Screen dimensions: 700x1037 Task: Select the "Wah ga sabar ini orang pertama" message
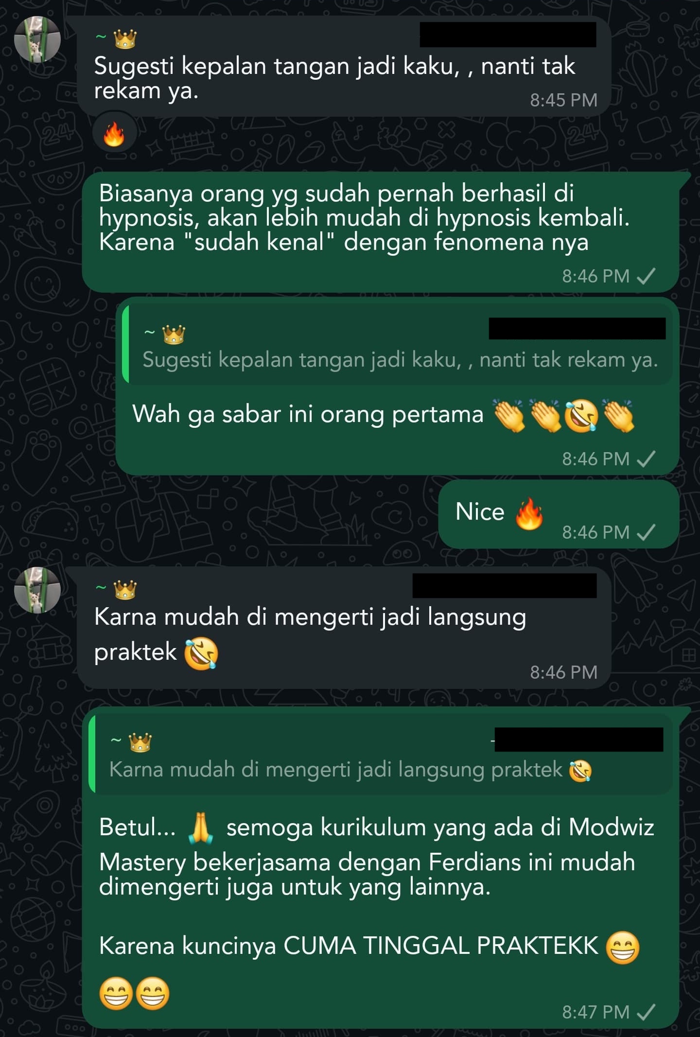point(397,386)
